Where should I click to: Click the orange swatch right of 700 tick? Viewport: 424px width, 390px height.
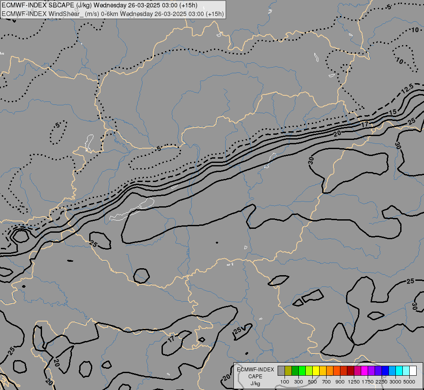(330, 370)
